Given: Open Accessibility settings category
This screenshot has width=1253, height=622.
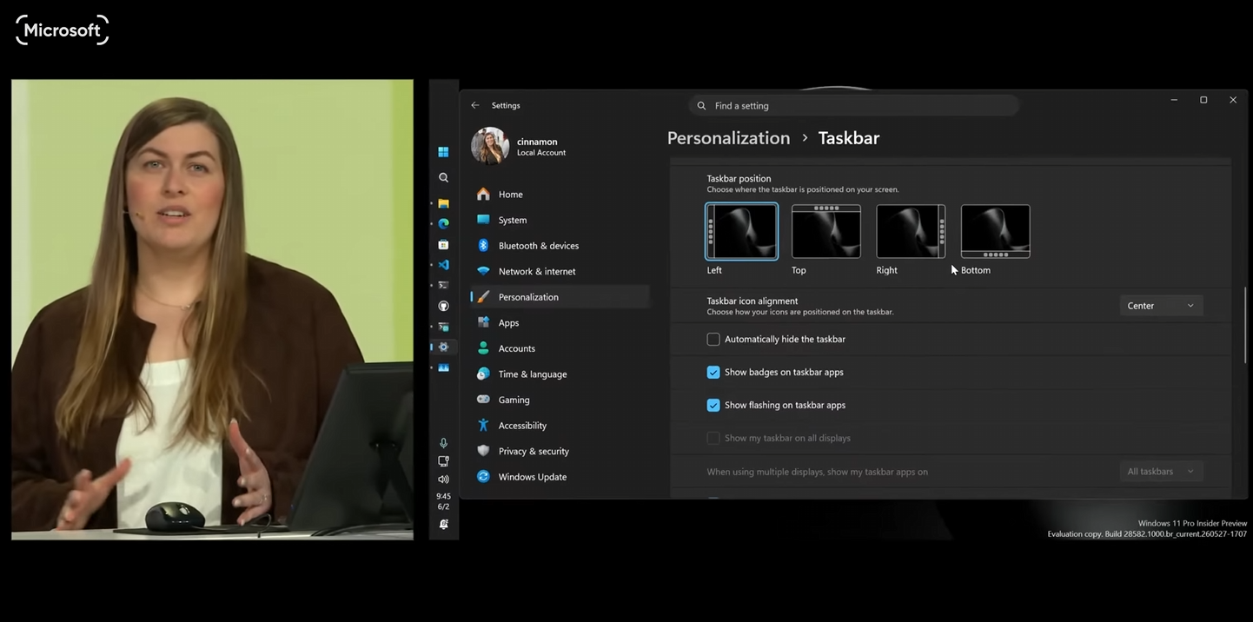Looking at the screenshot, I should pos(560,426).
